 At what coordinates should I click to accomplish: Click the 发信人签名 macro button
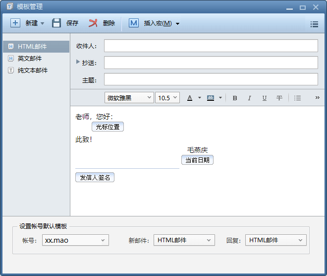point(95,177)
